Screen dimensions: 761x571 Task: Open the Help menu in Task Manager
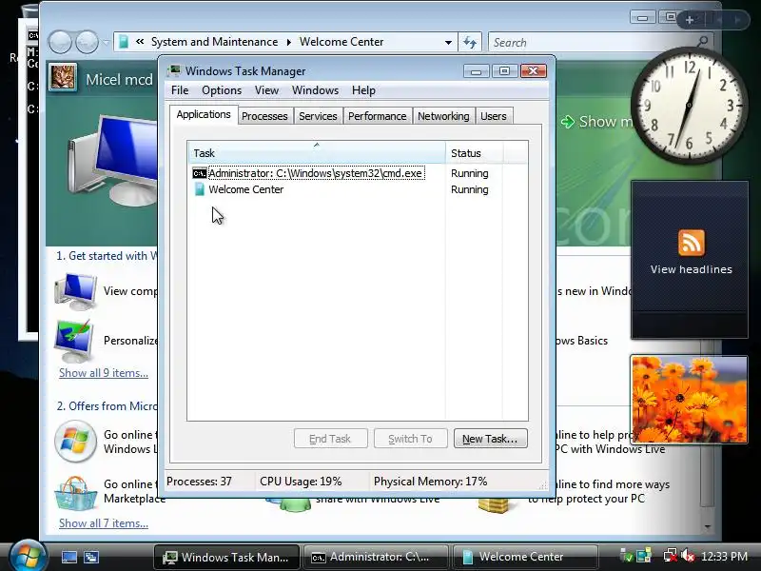pos(363,90)
